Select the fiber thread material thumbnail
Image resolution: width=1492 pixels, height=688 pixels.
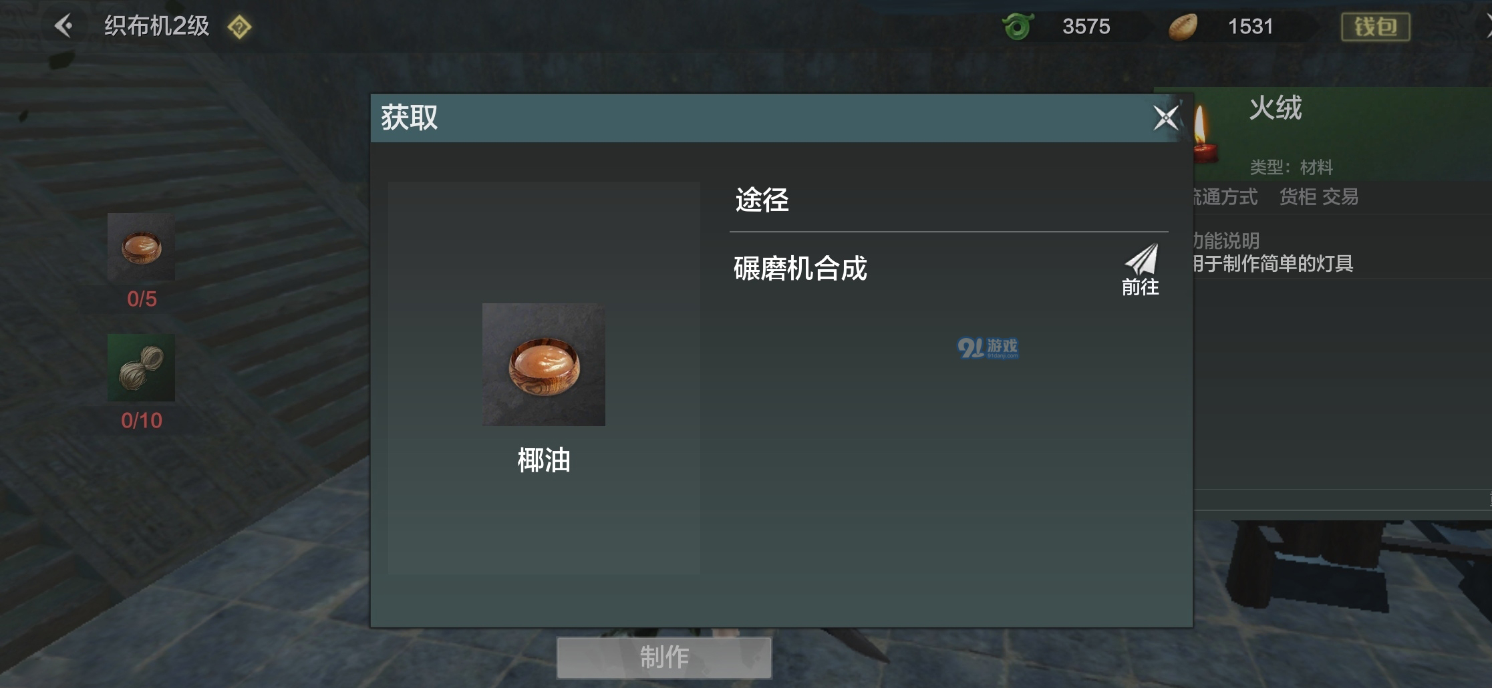point(141,367)
